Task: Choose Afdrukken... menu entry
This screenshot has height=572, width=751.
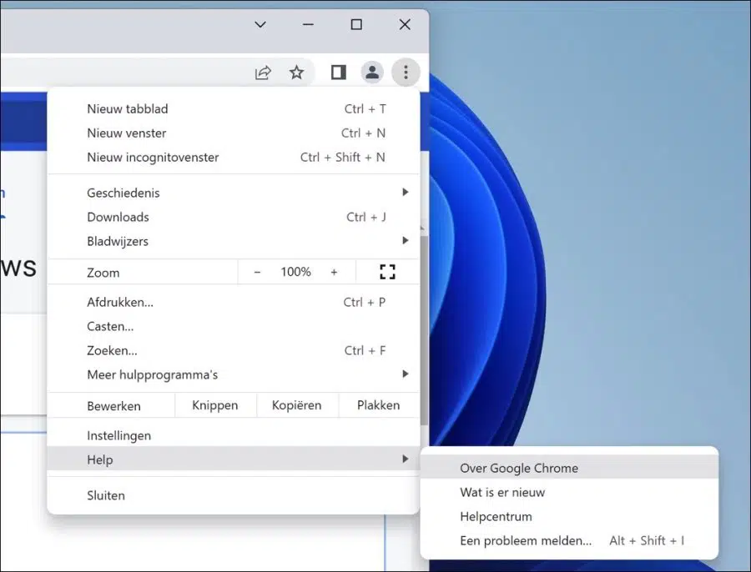Action: 234,303
